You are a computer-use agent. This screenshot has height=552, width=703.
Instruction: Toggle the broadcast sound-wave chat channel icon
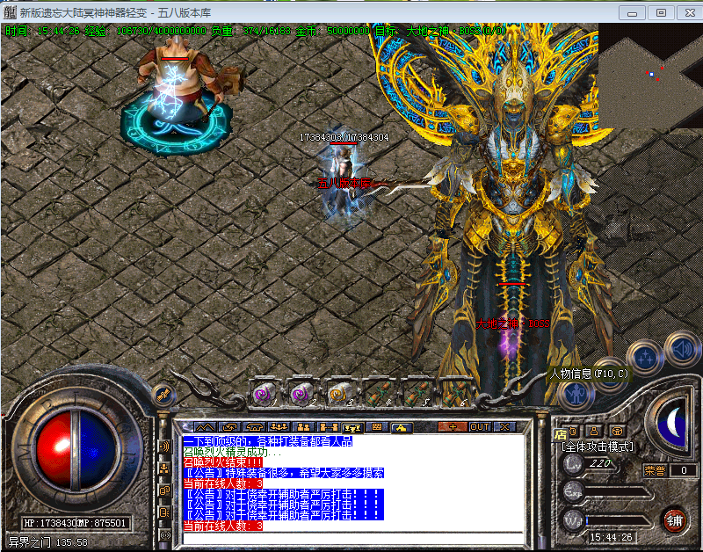(x=164, y=447)
